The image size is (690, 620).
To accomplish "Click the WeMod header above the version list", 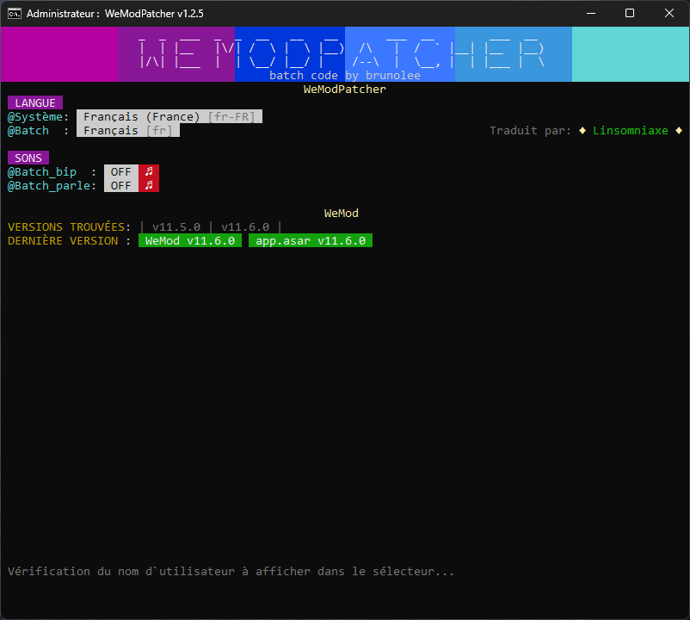I will point(341,213).
